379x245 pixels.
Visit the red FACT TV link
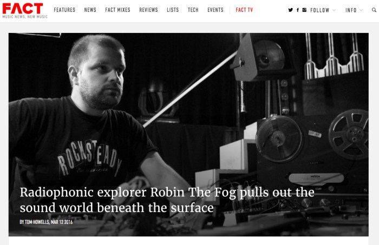pyautogui.click(x=244, y=10)
